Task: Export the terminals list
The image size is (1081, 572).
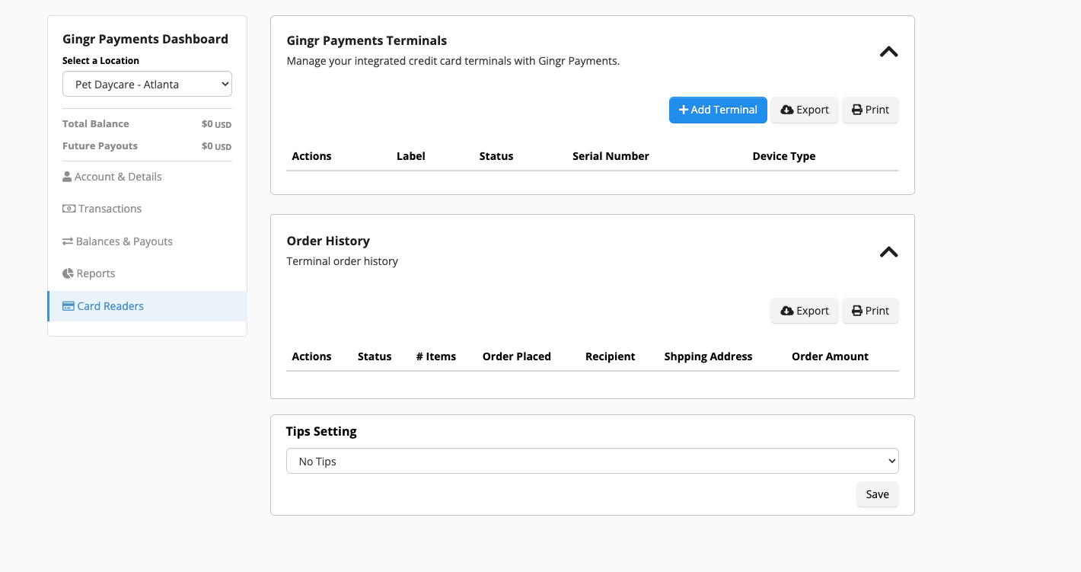Action: tap(805, 110)
